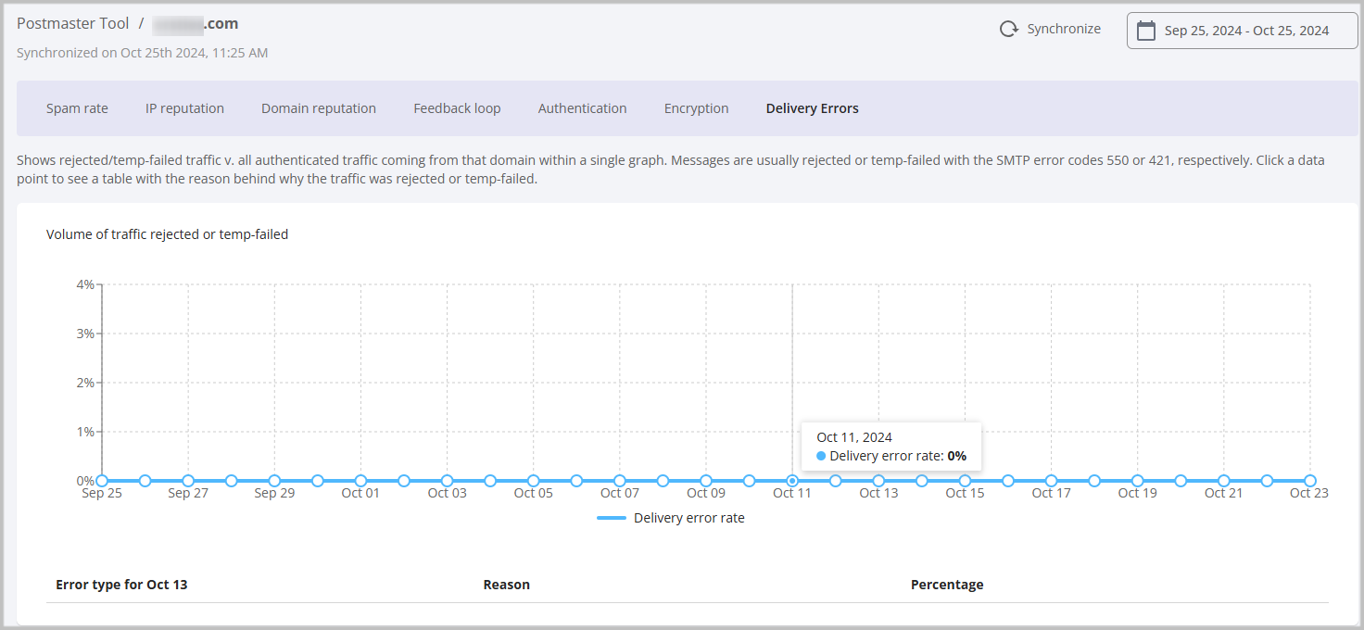This screenshot has width=1364, height=630.
Task: Click the Synchronize button label
Action: 1064,30
